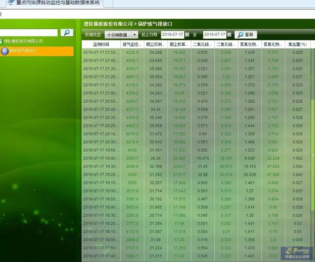Click the 烟尘折算 column header
This screenshot has width=315, height=262.
[x=179, y=44]
